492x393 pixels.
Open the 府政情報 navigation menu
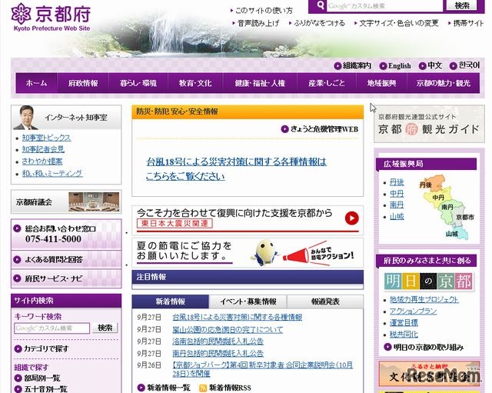coord(83,83)
